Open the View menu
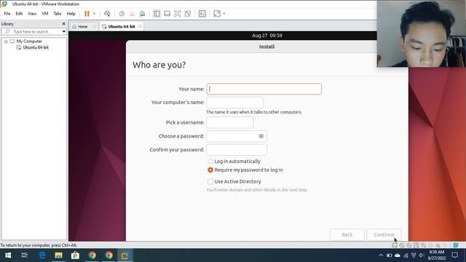Viewport: 466px width, 262px height. click(x=32, y=14)
